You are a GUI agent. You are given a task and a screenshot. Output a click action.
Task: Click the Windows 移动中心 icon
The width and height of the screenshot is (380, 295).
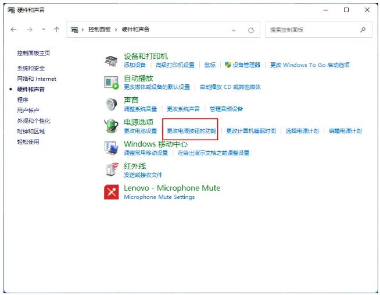click(x=112, y=148)
